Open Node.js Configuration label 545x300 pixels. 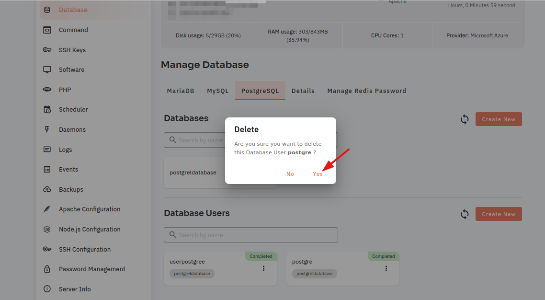[x=90, y=230]
